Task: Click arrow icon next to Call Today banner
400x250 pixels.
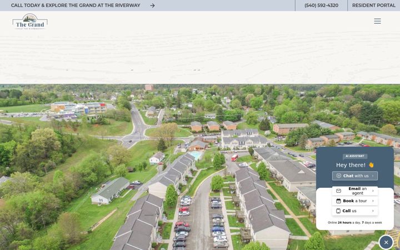Action: pyautogui.click(x=152, y=6)
